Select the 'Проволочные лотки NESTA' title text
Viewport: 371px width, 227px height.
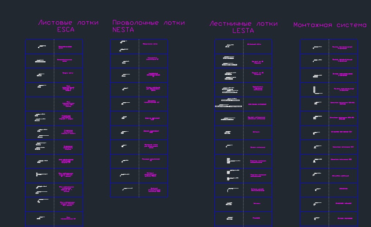[x=148, y=26]
